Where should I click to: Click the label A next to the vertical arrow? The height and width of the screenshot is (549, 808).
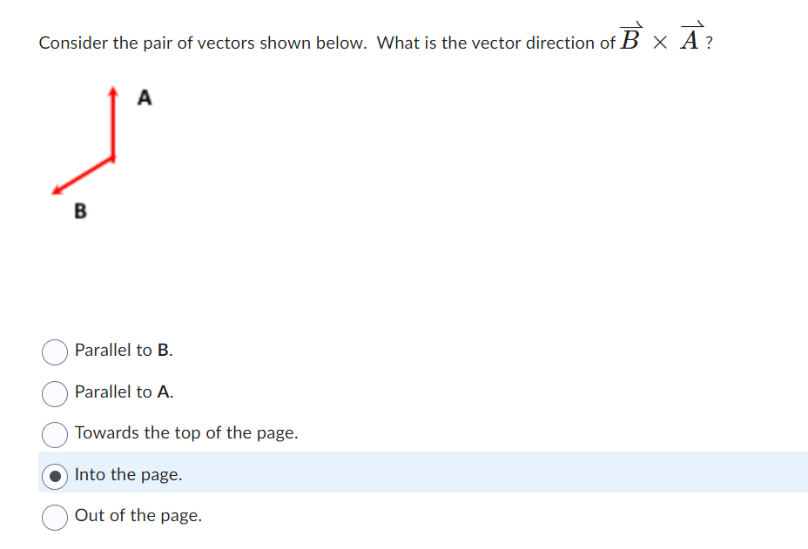point(145,98)
